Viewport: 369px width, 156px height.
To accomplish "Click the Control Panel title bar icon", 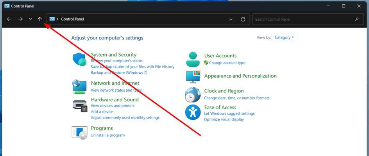I will (7, 6).
